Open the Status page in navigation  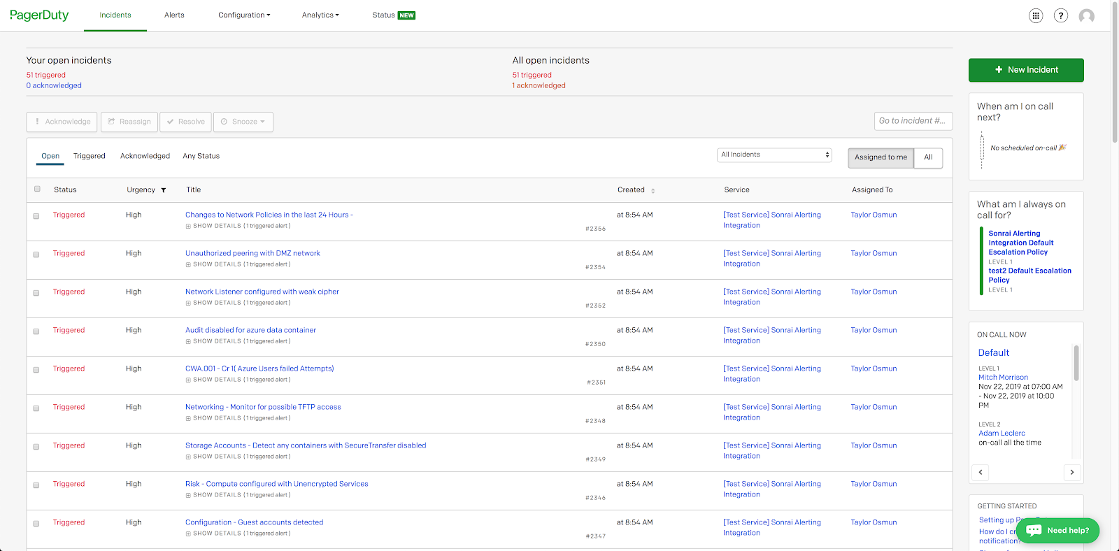click(383, 15)
